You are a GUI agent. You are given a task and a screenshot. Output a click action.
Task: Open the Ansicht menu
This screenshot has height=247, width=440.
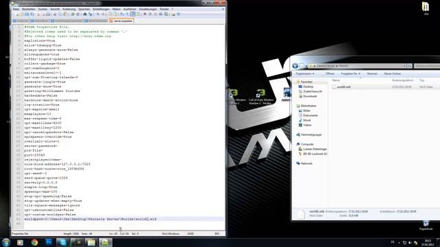point(55,9)
